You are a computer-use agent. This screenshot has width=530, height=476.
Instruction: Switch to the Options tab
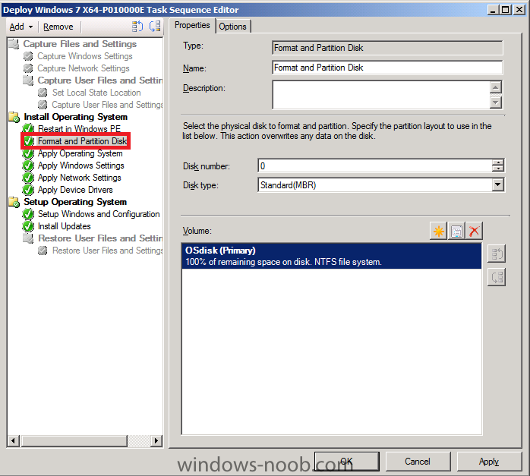[232, 27]
